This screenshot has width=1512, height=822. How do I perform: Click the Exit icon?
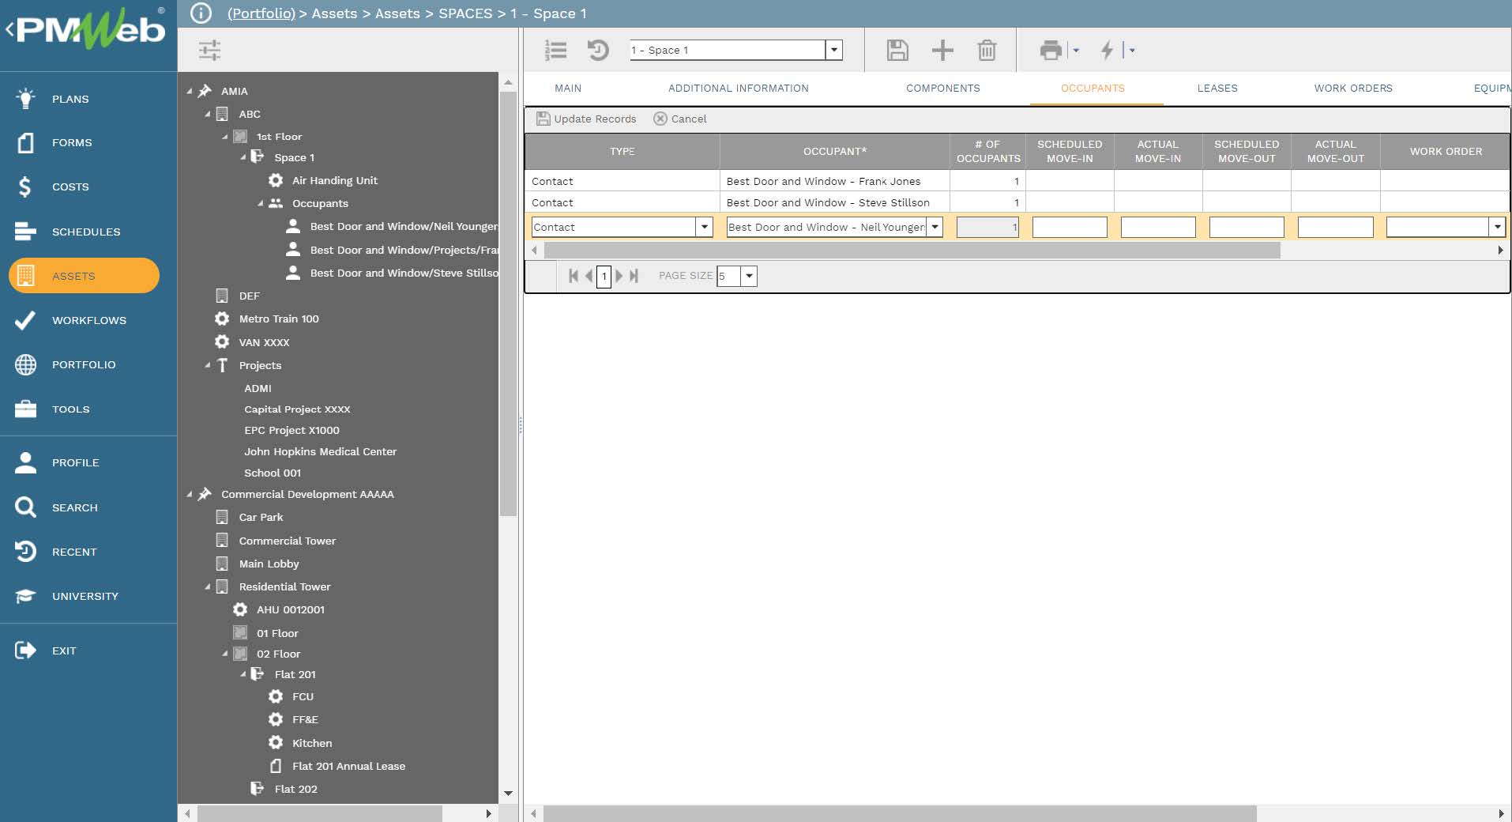point(25,650)
